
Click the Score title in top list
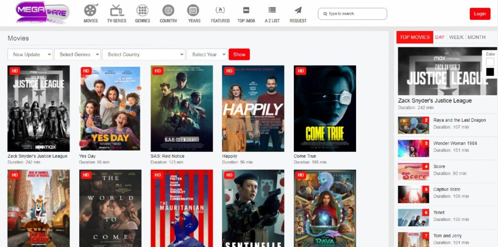439,166
